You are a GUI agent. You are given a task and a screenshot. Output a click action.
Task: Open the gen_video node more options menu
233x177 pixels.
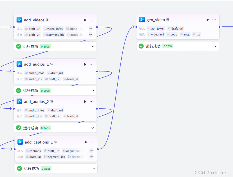coord(214,20)
